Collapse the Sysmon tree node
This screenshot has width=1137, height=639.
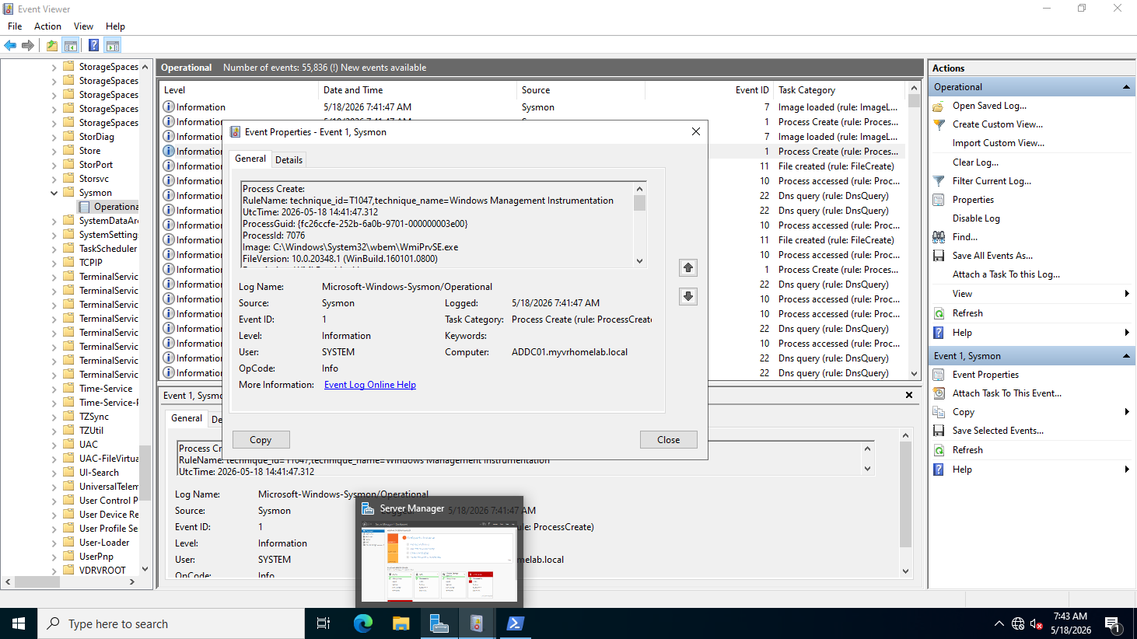point(54,193)
